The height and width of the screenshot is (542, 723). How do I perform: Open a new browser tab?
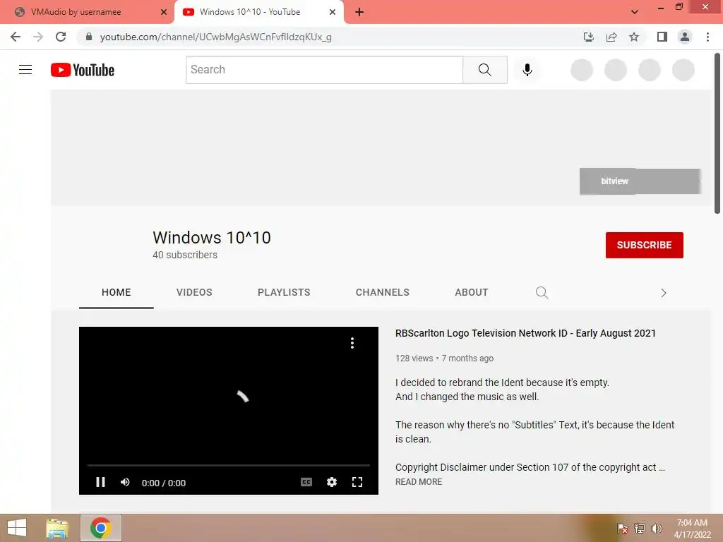[359, 13]
